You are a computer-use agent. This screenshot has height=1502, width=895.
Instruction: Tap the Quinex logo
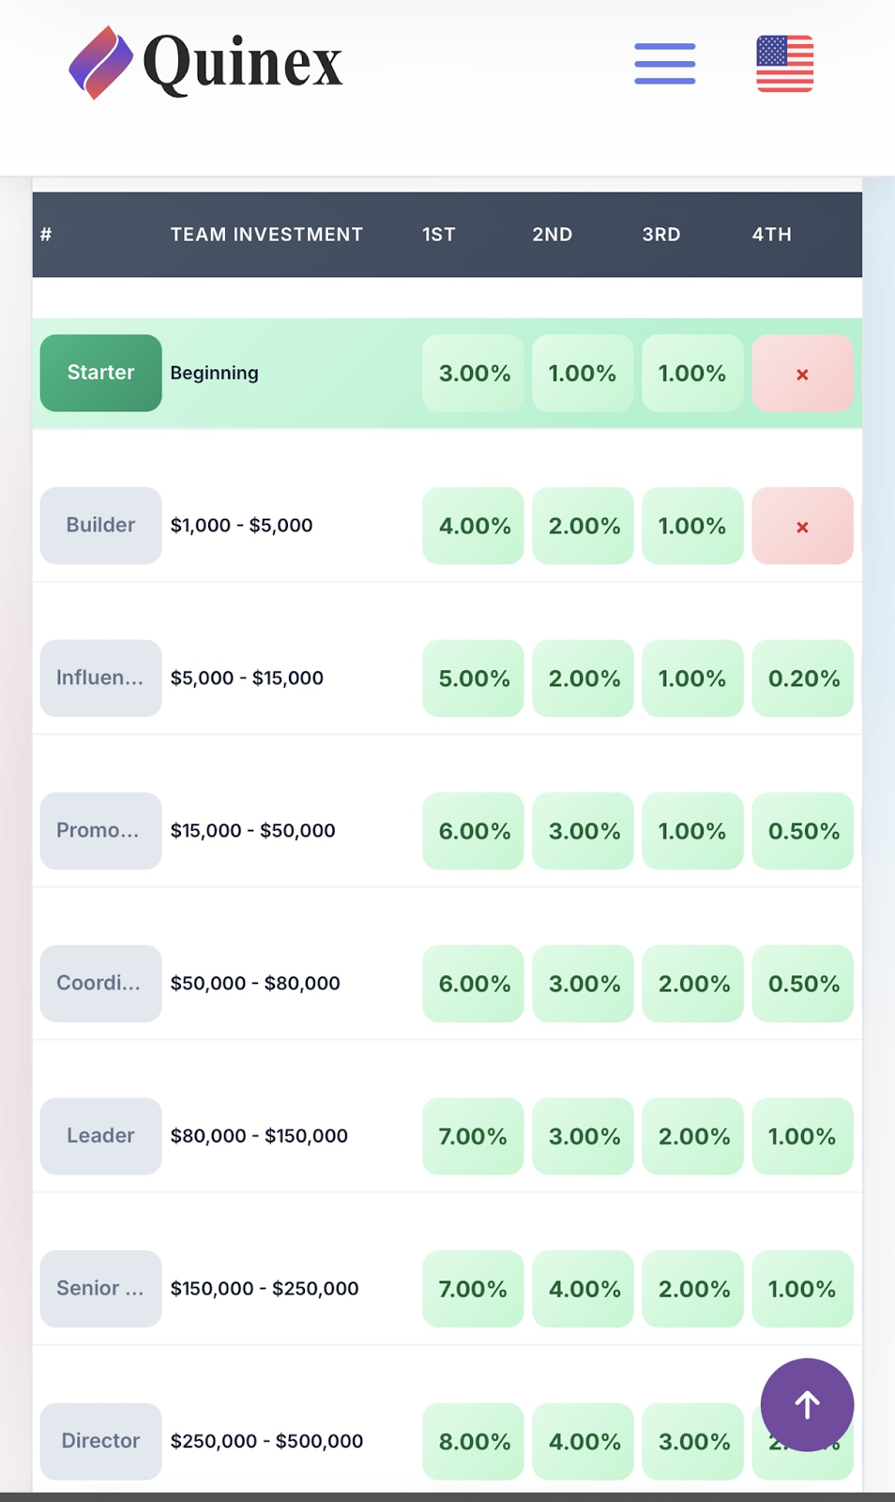pos(206,63)
